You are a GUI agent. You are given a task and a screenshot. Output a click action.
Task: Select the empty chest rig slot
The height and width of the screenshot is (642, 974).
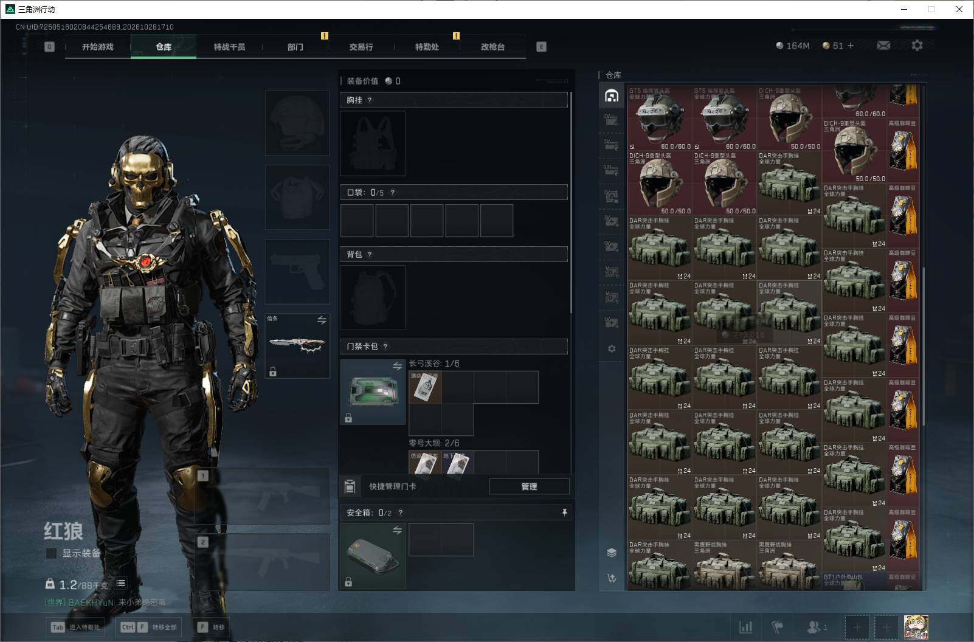(x=373, y=143)
